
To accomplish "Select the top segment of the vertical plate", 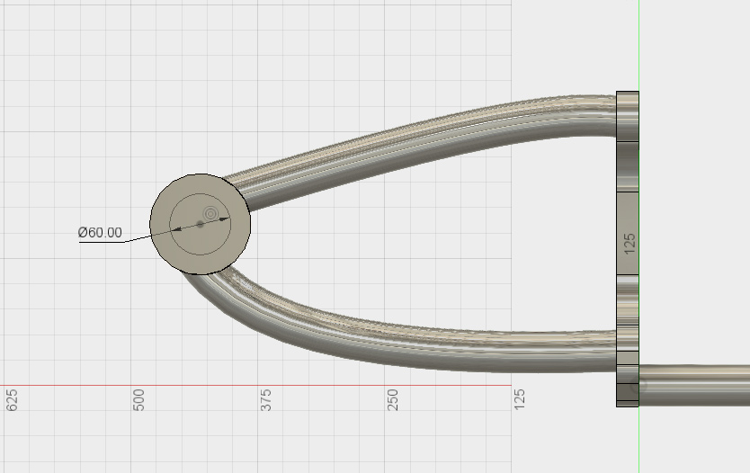I will click(628, 113).
